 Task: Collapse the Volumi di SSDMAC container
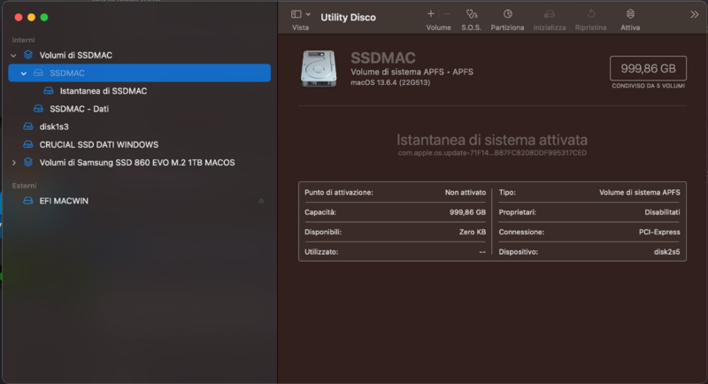click(x=13, y=56)
